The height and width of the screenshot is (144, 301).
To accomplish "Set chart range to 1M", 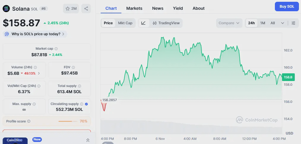I will [x=262, y=23].
